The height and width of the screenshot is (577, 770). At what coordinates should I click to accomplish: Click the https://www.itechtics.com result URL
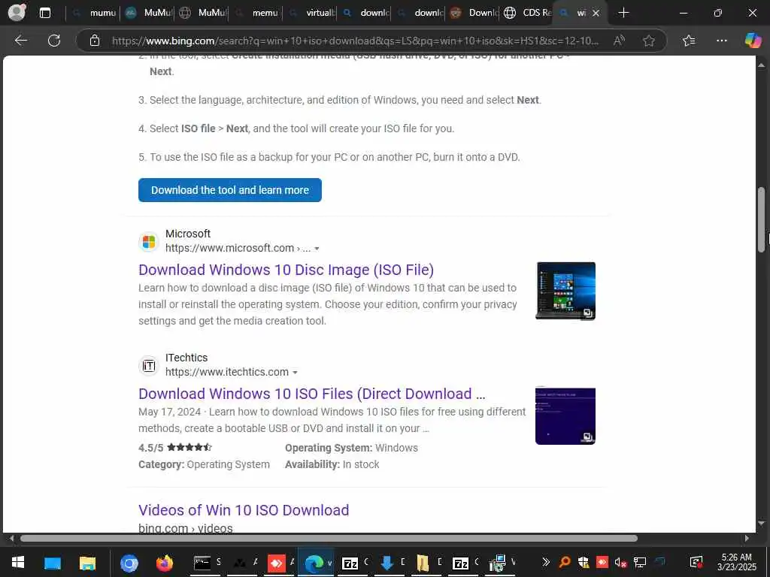[227, 372]
